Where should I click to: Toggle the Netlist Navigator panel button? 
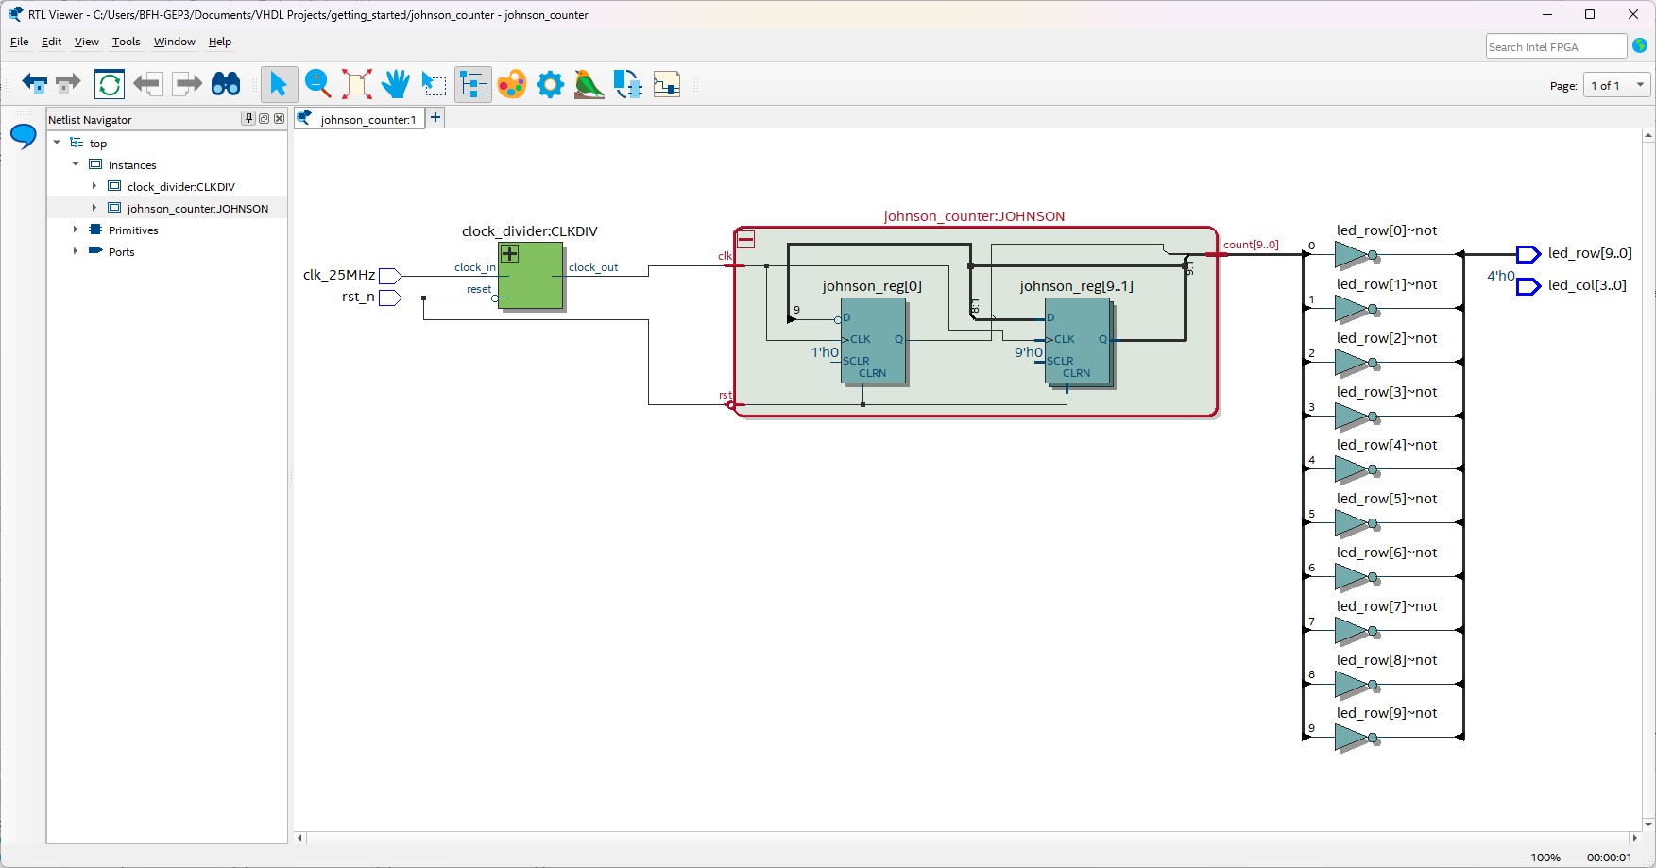pyautogui.click(x=473, y=84)
